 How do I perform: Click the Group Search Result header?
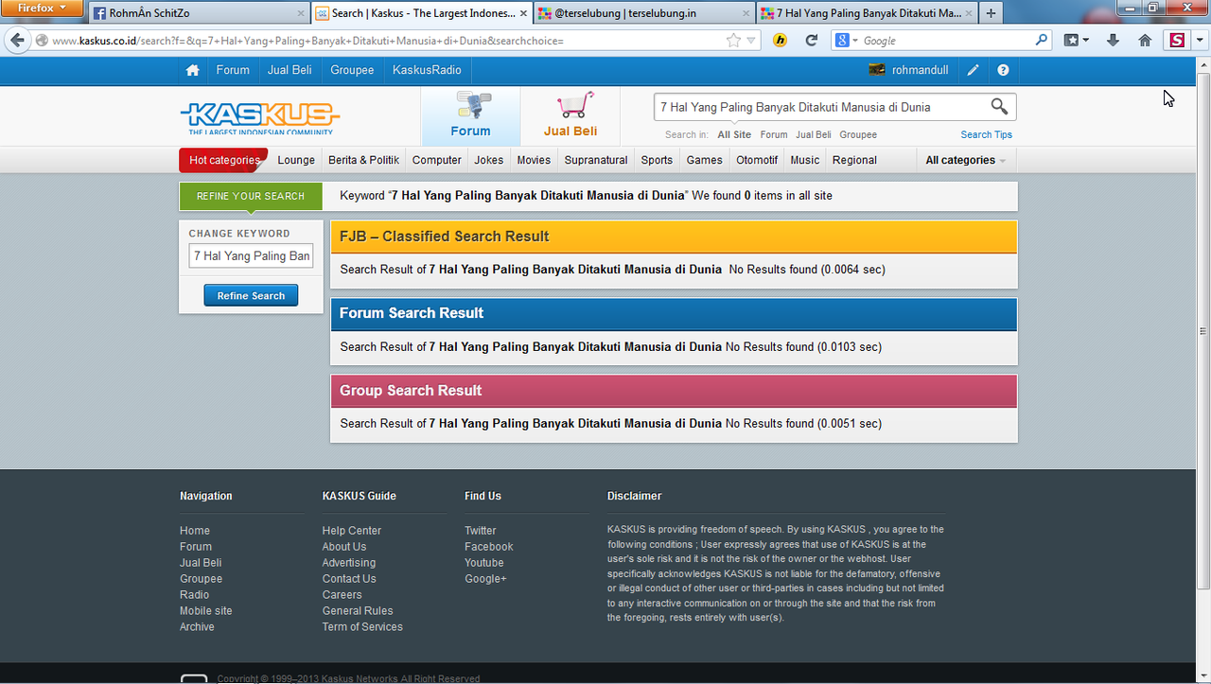[674, 391]
